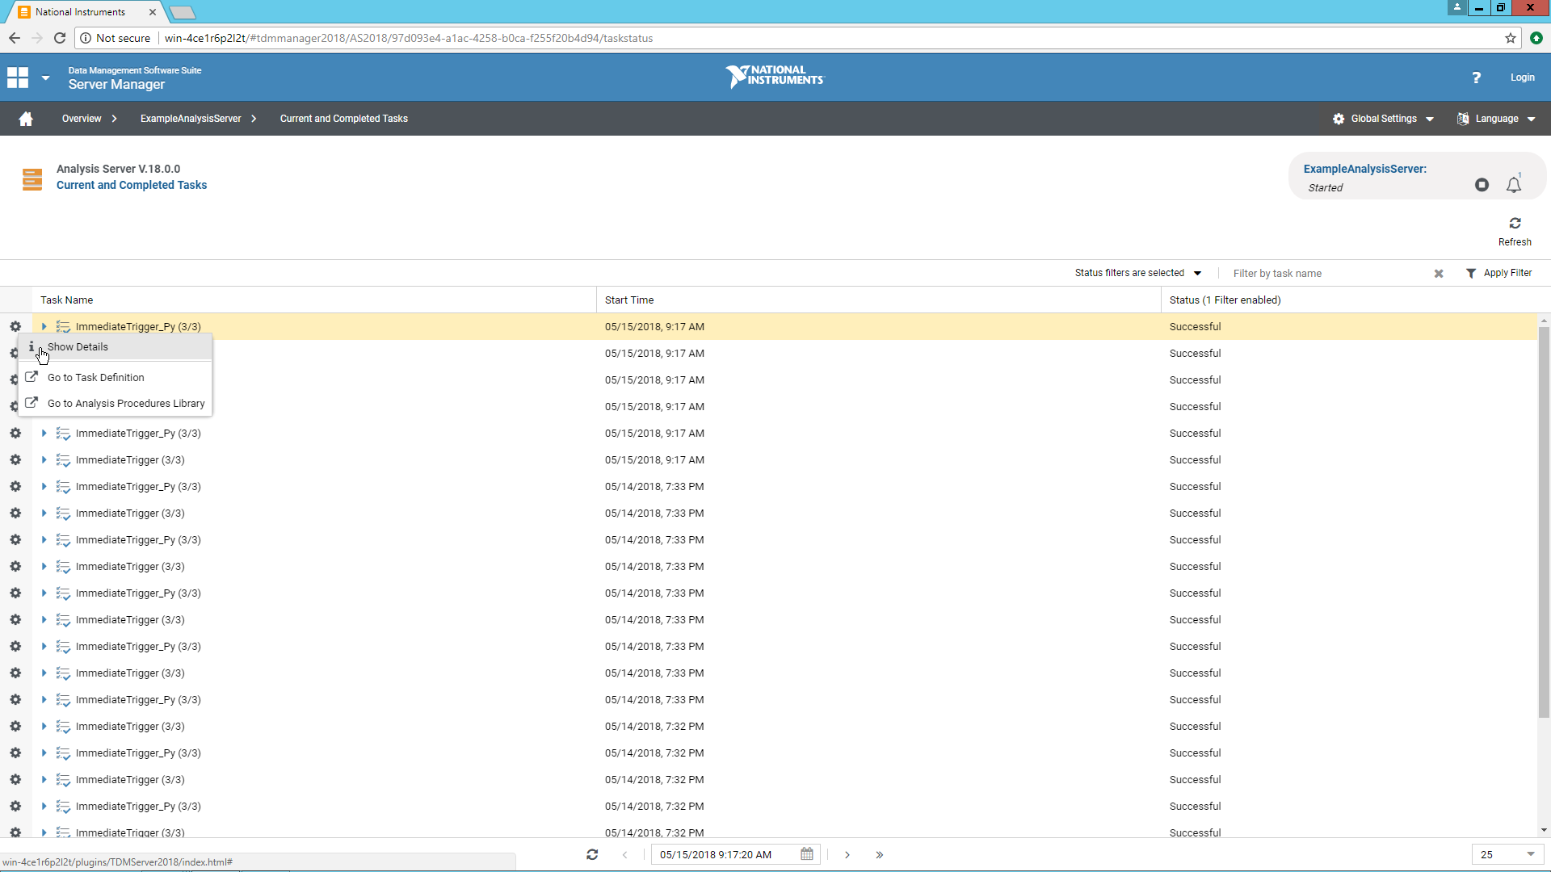1551x872 pixels.
Task: Click the reload icon in the bottom pagination bar
Action: point(592,854)
